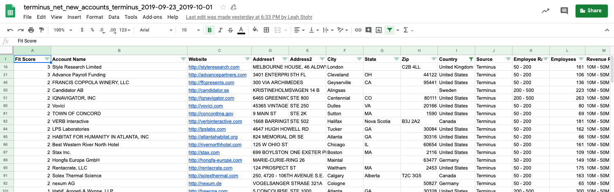Open the functions sigma menu
The image size is (614, 192).
(x=408, y=30)
